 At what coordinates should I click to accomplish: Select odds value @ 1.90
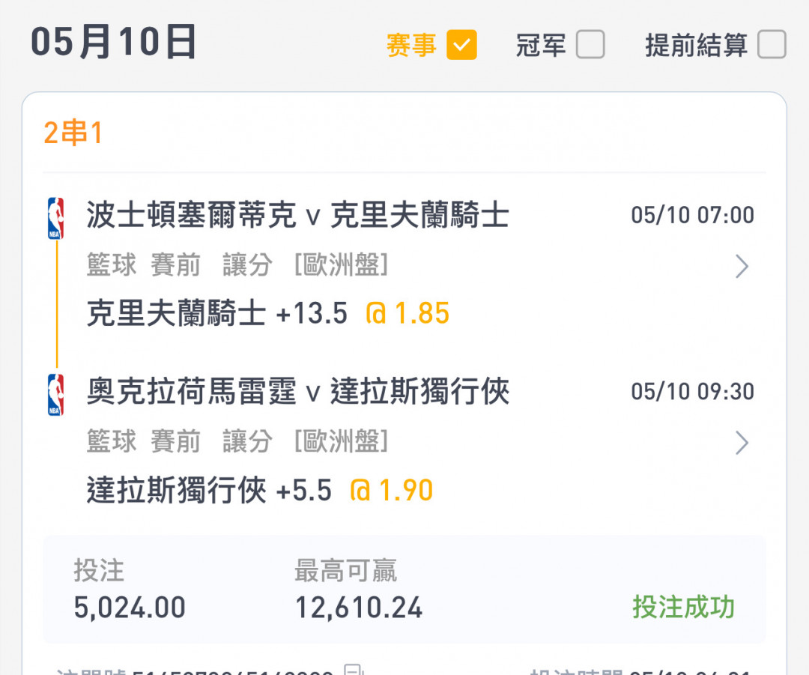pos(391,490)
